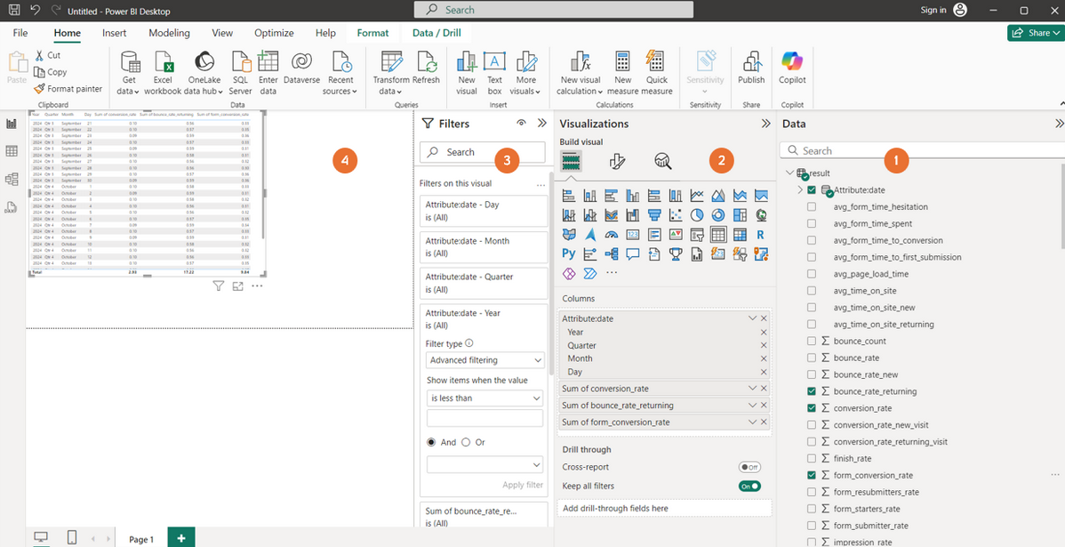Click the Get data icon
This screenshot has height=547, width=1065.
[130, 62]
